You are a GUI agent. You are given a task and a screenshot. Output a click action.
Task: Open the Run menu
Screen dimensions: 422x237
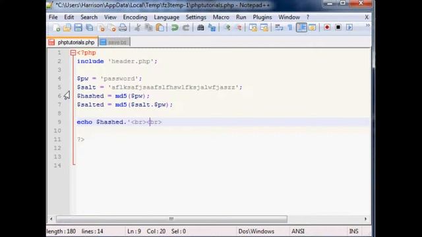tap(241, 17)
